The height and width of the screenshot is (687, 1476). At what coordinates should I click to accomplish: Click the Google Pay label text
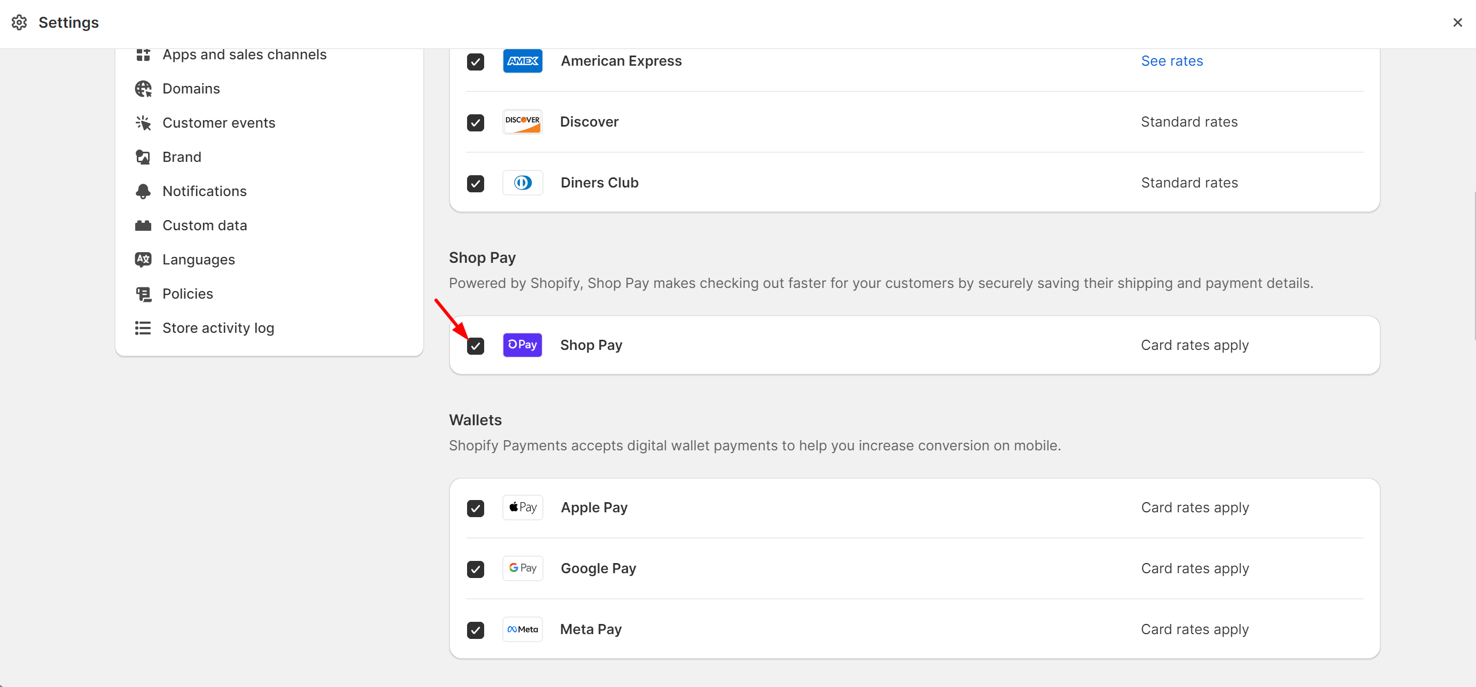point(598,568)
